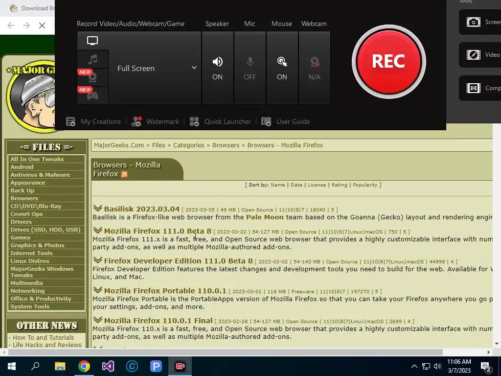The height and width of the screenshot is (376, 501).
Task: Open taskbar Search magnifier
Action: coord(35,366)
